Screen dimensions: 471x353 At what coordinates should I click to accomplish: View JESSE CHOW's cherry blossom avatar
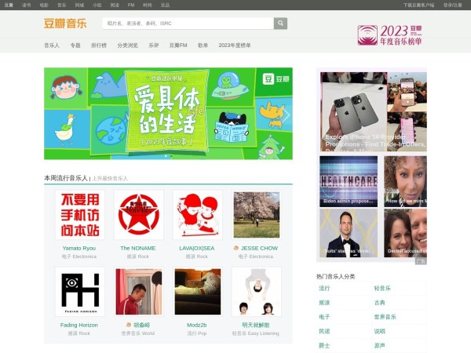coord(256,215)
